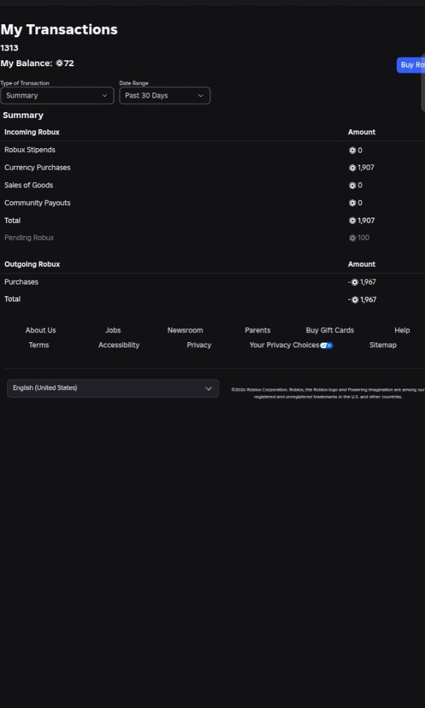The height and width of the screenshot is (708, 425).
Task: Open the Sitemap footer link
Action: pos(383,345)
